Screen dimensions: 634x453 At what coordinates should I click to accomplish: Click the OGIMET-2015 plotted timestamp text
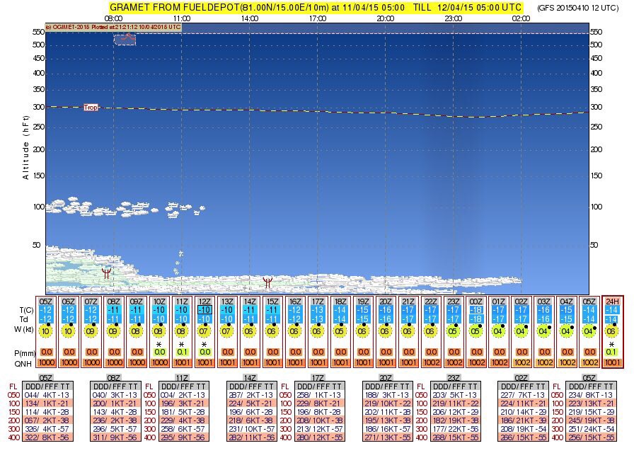click(x=113, y=27)
